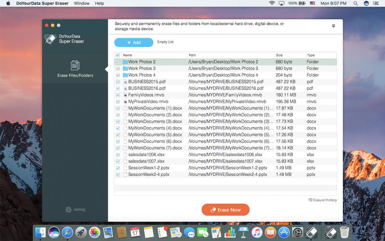Uncheck the Work Photos 3 checkbox
Viewport: 385px width, 241px height.
pos(118,68)
